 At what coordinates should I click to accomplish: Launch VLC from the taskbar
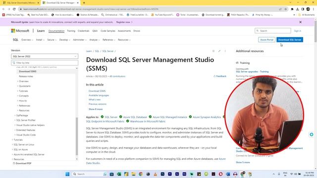[155, 174]
